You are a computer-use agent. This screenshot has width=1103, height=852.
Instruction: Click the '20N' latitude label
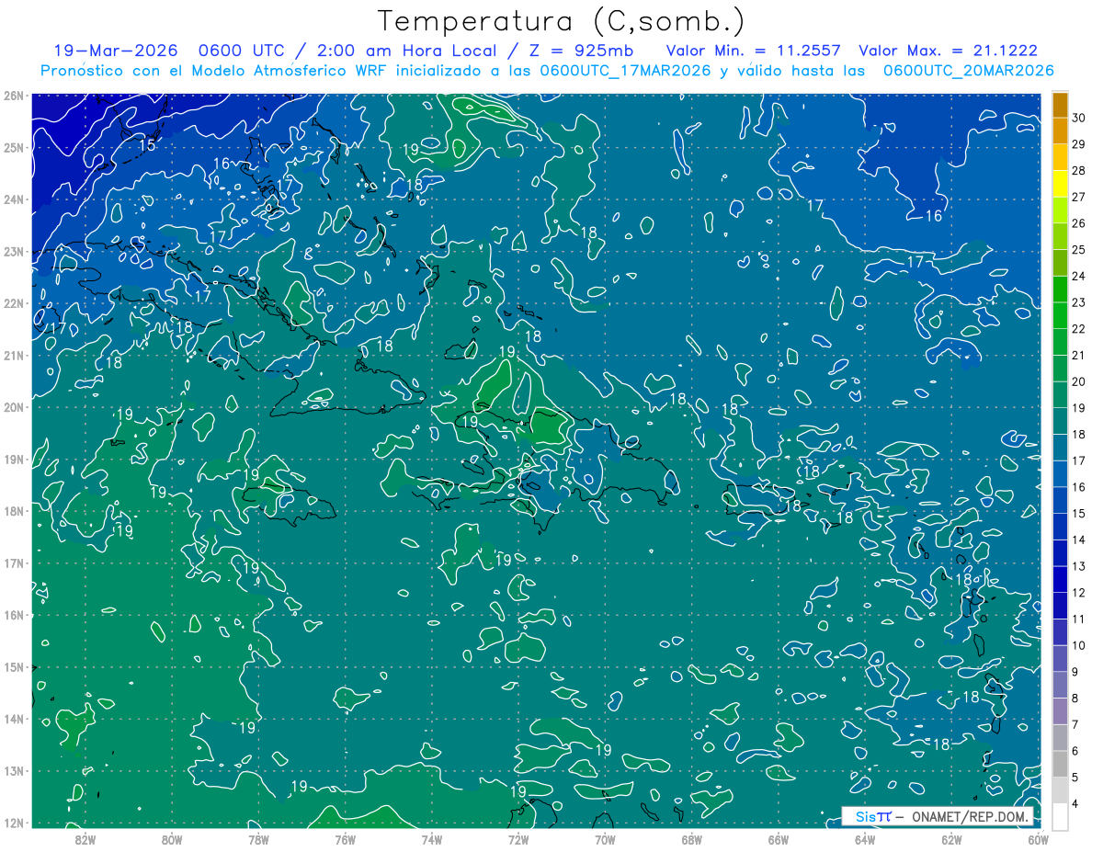point(13,407)
